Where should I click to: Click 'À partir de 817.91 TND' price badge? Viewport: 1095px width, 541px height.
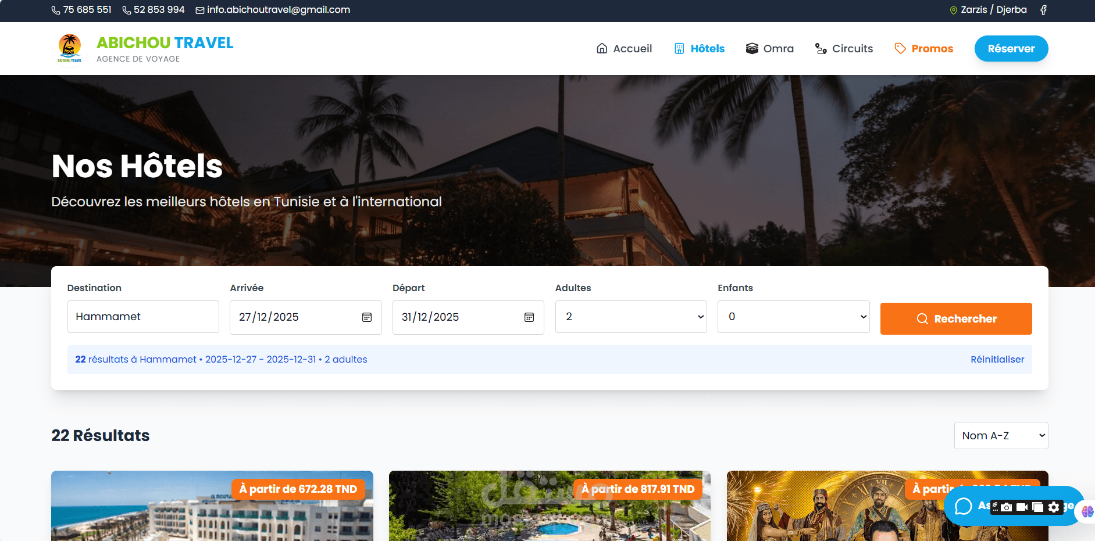(638, 489)
